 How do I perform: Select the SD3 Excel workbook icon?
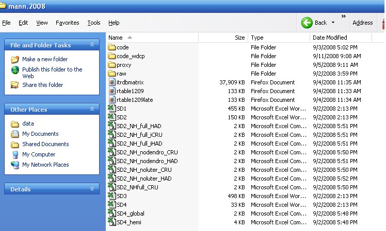pos(112,196)
